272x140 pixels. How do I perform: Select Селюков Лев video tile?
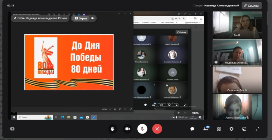point(237,80)
